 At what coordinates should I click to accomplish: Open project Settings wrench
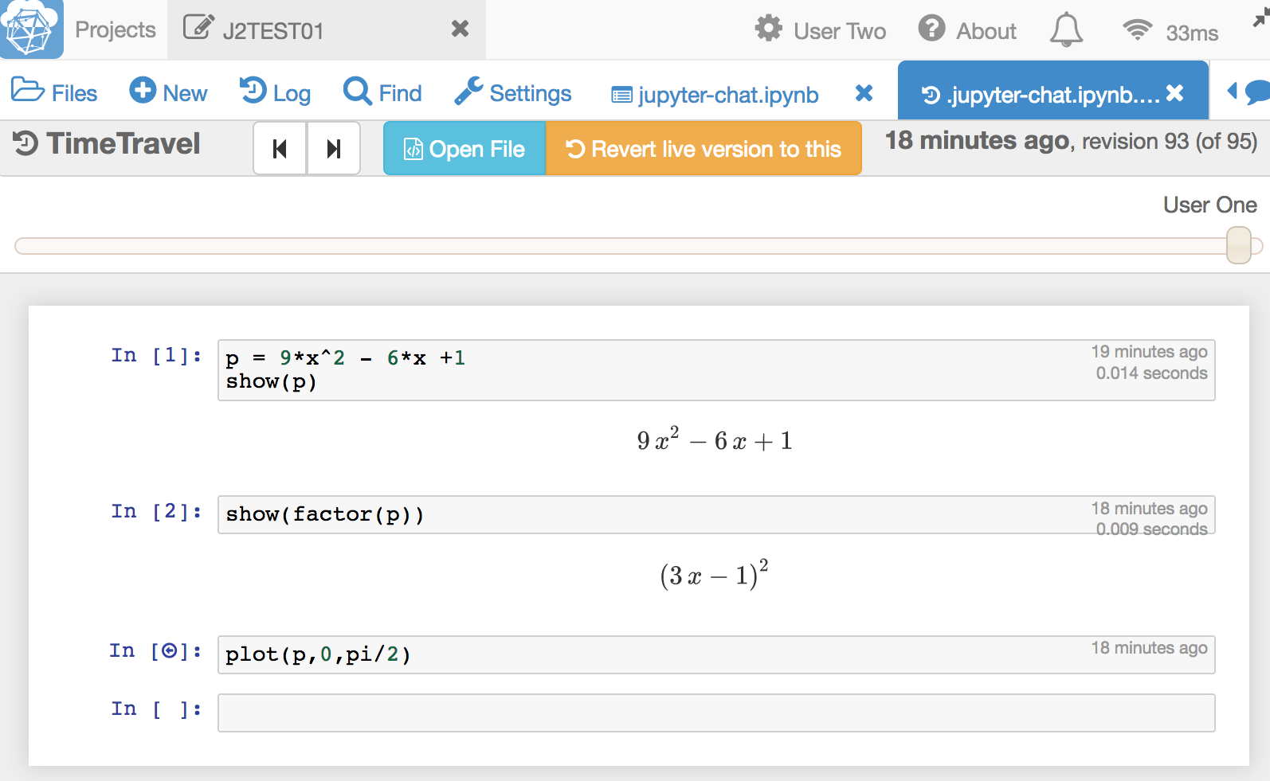[513, 93]
